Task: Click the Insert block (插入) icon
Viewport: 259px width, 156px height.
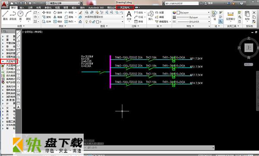Action: coord(151,16)
